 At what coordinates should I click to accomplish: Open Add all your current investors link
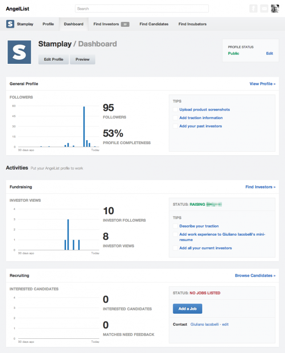coord(205,248)
